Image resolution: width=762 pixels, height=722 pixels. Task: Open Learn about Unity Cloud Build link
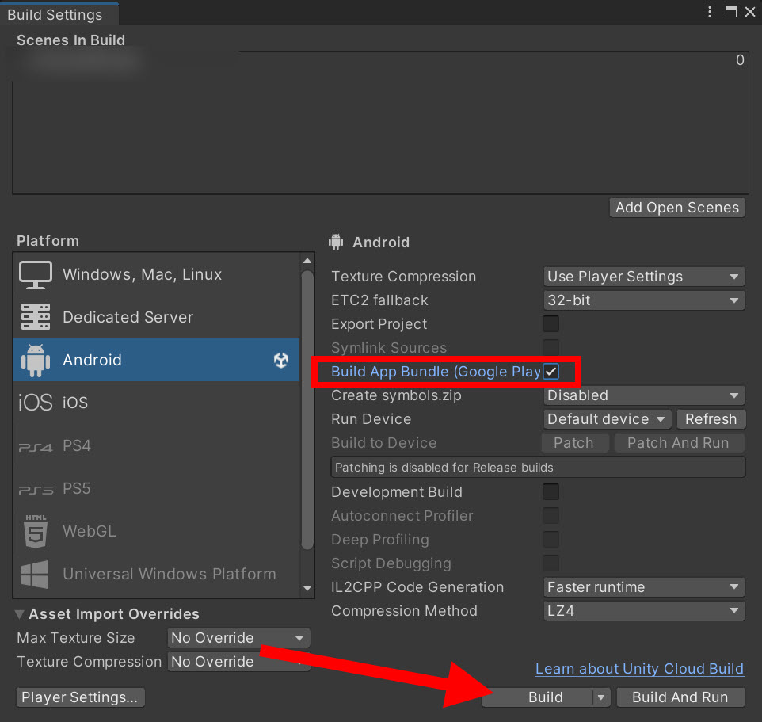point(639,669)
